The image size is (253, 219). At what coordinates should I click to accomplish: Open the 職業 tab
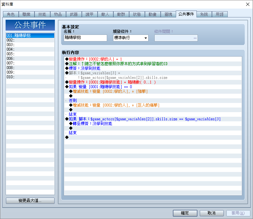tap(27, 14)
